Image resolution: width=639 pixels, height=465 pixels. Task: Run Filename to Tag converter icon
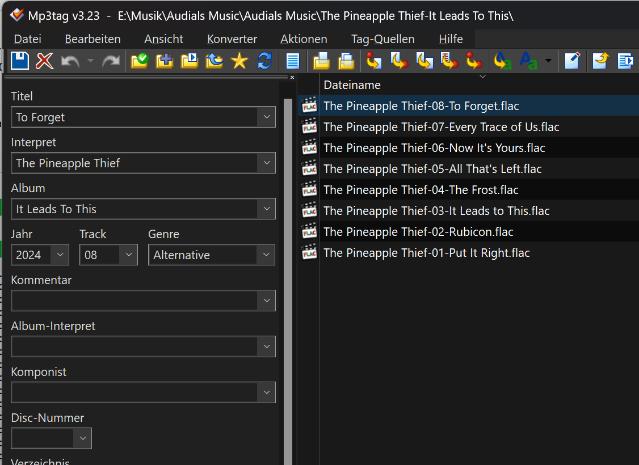[x=399, y=61]
